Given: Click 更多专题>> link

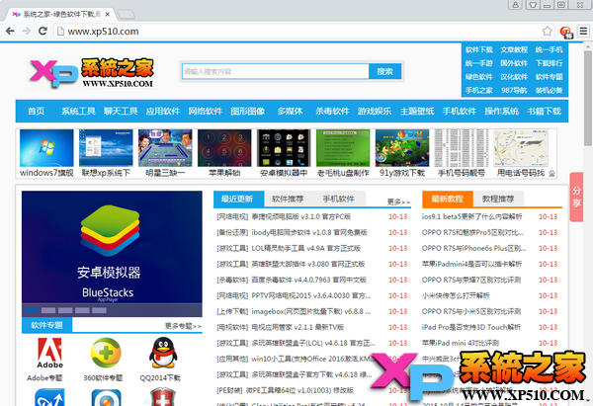Looking at the screenshot, I should click(x=183, y=326).
